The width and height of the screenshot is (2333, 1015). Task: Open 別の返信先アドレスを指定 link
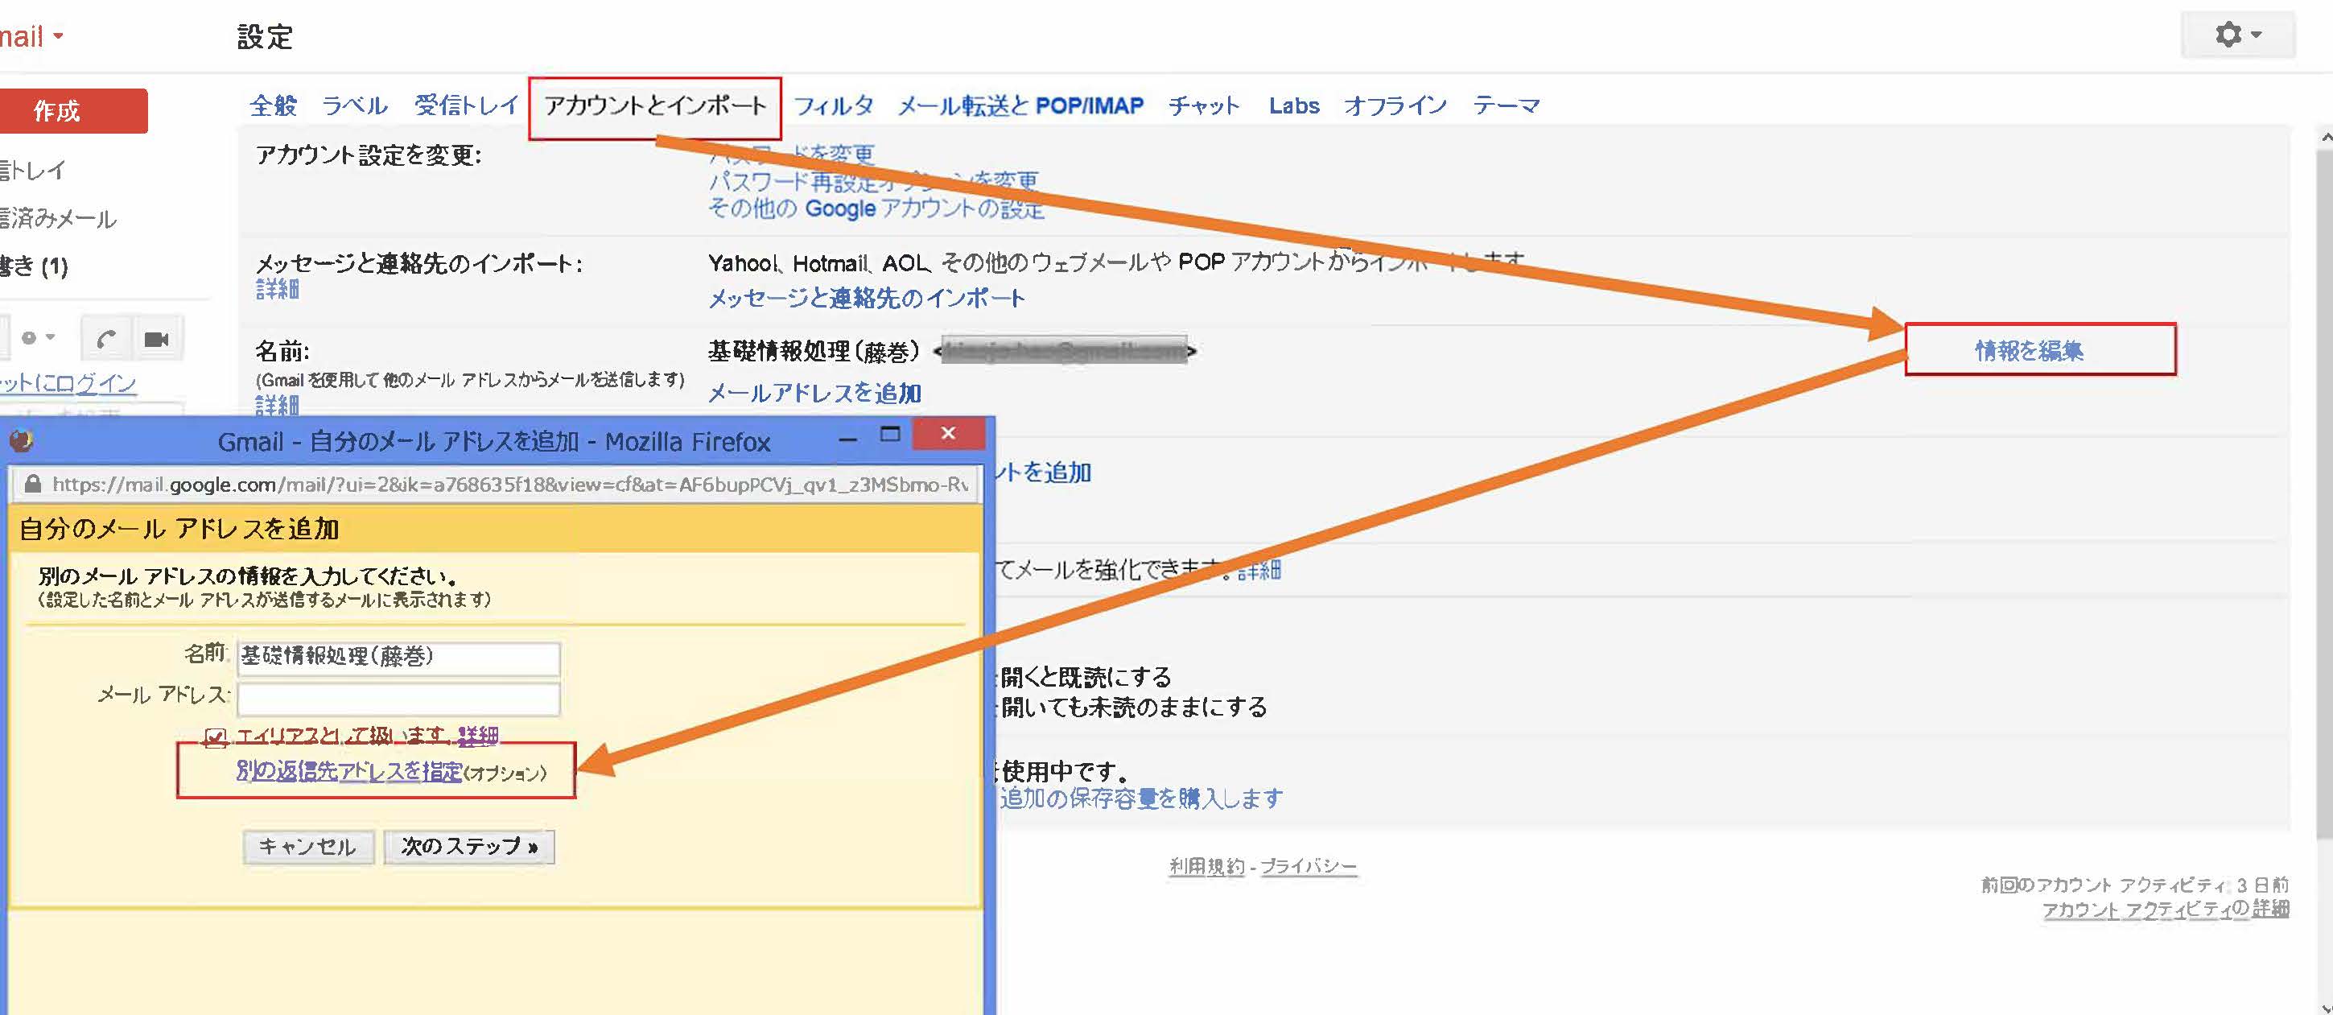[x=348, y=770]
